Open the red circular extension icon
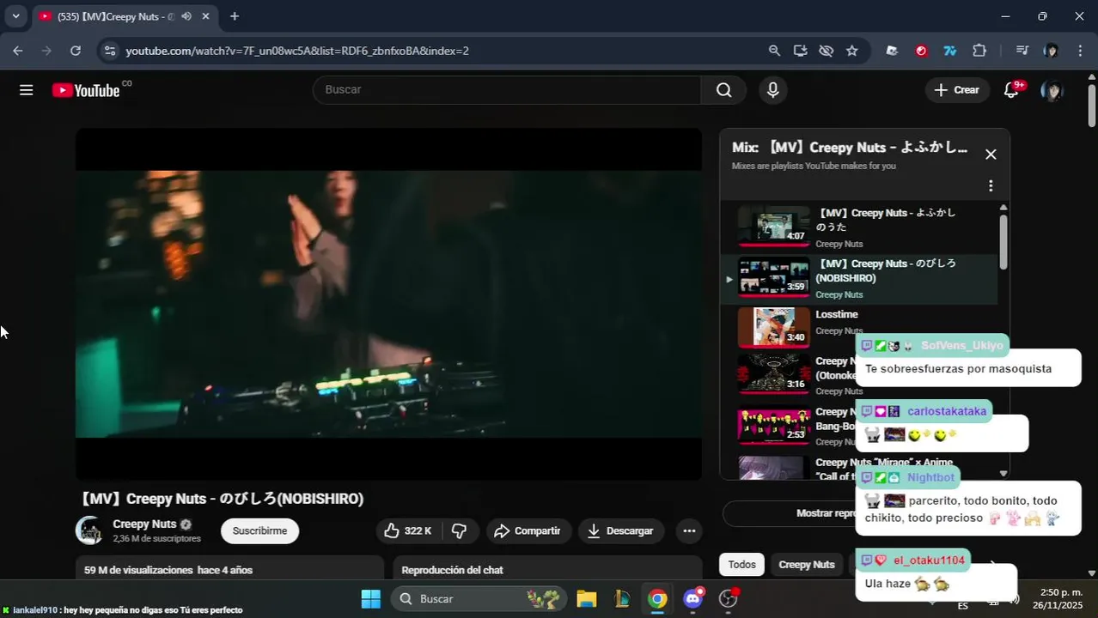Viewport: 1098px width, 618px height. coord(921,51)
